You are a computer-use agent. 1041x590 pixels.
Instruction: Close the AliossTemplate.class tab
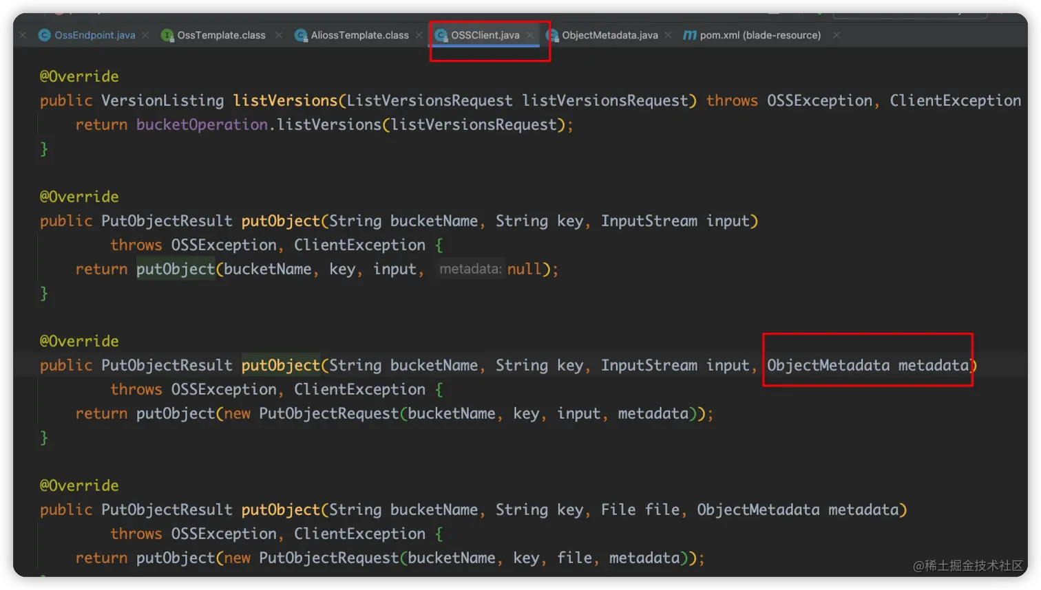(x=419, y=35)
